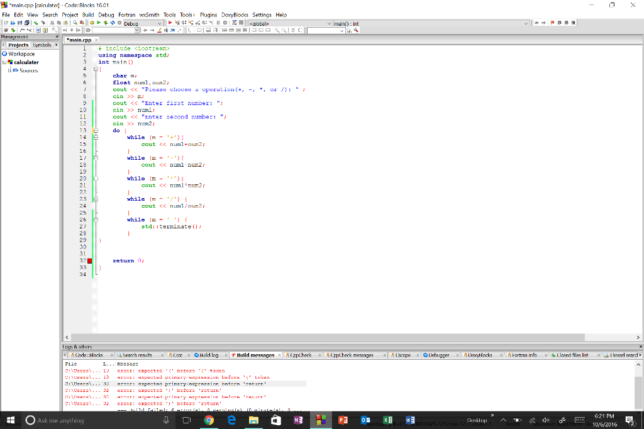The height and width of the screenshot is (429, 644).
Task: Collapse the do-block fold marker at line 13
Action: (x=96, y=130)
